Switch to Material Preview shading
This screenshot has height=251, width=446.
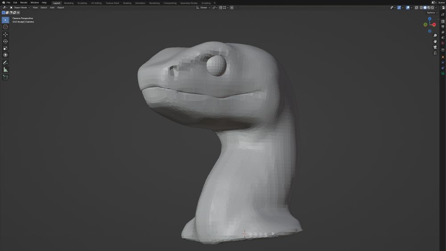429,8
